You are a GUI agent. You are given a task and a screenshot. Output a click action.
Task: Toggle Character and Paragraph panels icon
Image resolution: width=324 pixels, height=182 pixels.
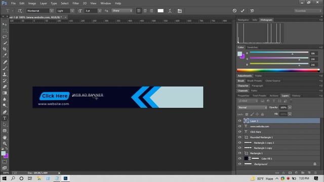point(180,11)
